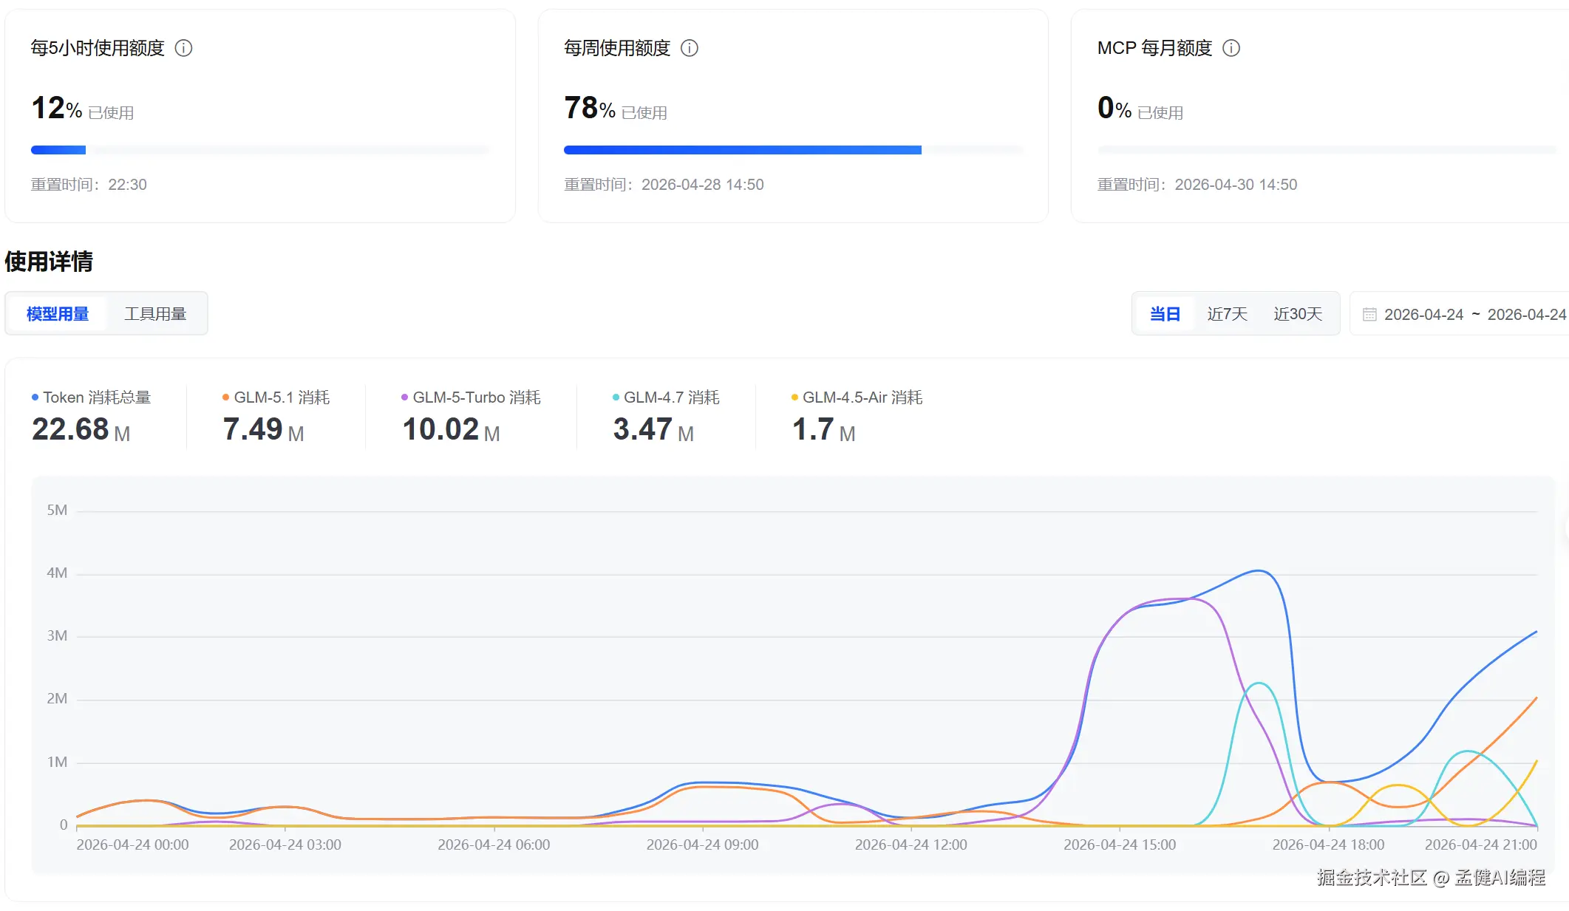Click info icon beside 每5小时使用额度
Screen dimensions: 1569x911
click(x=183, y=48)
